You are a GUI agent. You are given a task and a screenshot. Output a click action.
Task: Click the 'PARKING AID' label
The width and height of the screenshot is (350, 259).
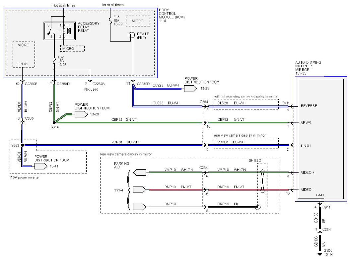click(x=121, y=165)
